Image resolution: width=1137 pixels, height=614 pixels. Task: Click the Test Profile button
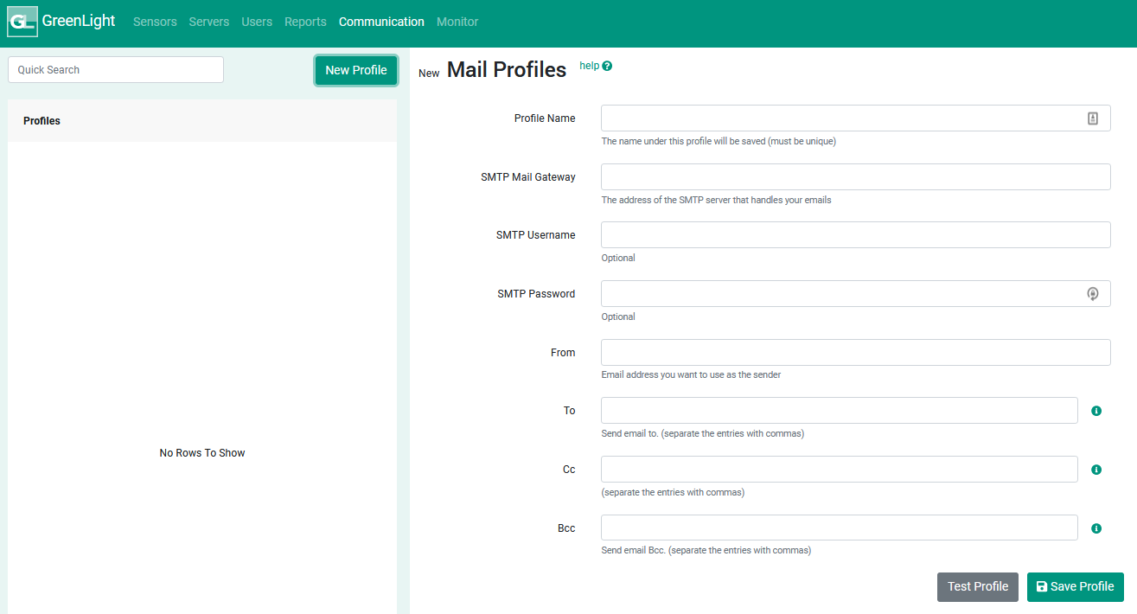pyautogui.click(x=977, y=586)
